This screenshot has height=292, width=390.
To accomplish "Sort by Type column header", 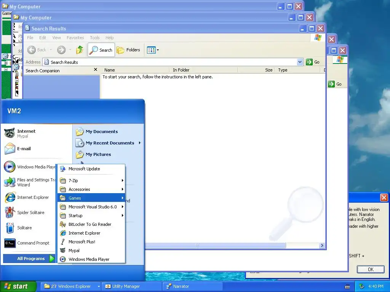I will [x=297, y=70].
